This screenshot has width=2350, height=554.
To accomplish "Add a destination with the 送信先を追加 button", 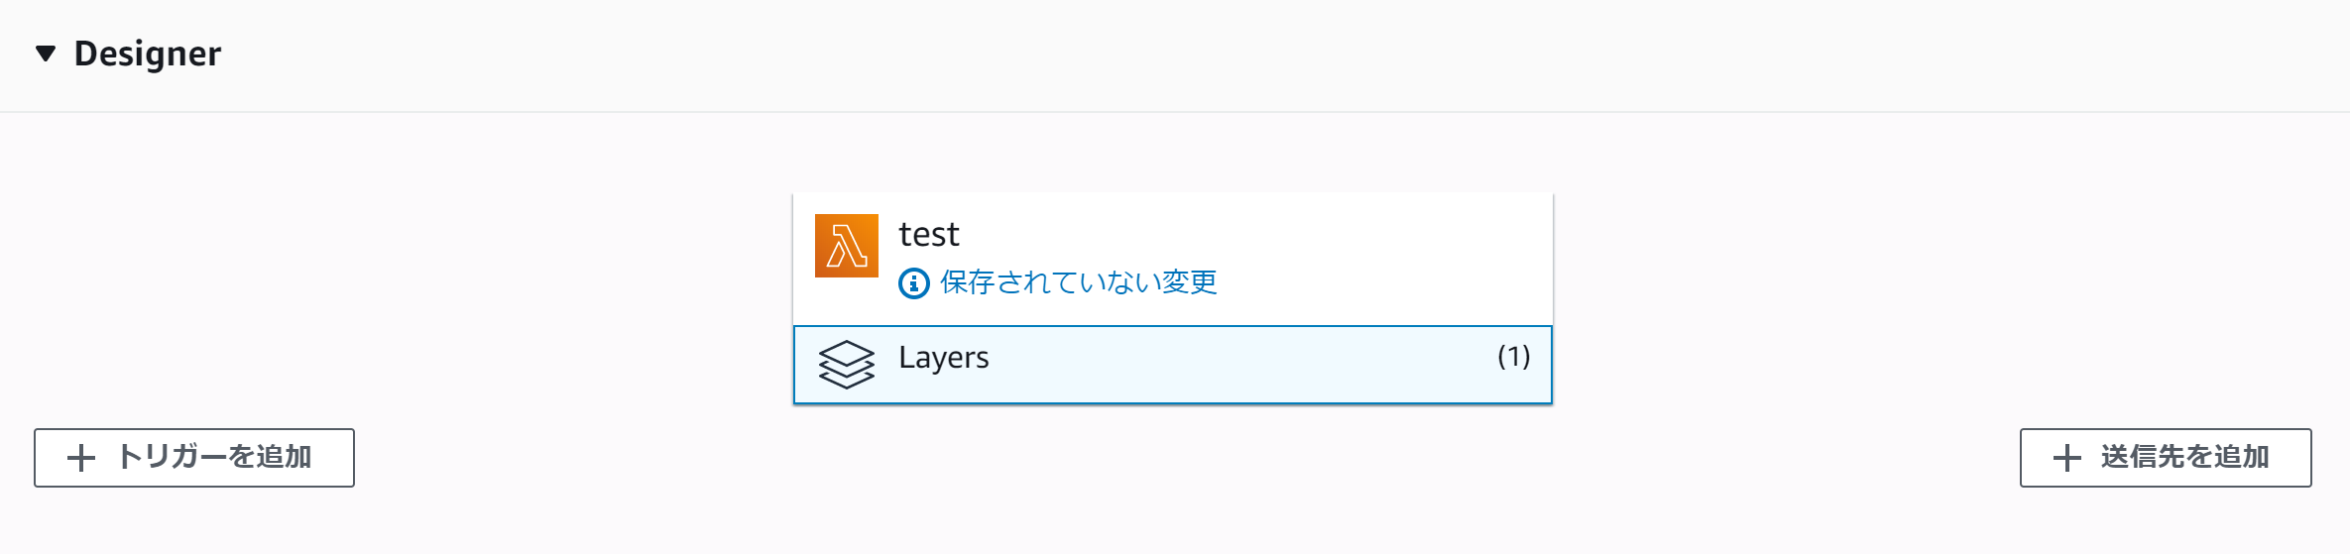I will (2166, 458).
